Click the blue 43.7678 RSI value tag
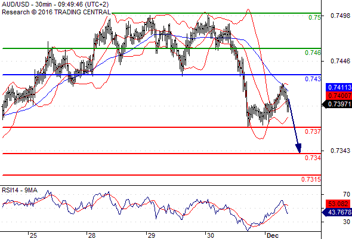Image resolution: width=352 pixels, height=239 pixels. click(337, 212)
